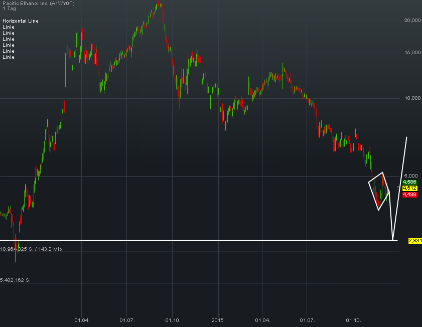Image resolution: width=422 pixels, height=327 pixels.
Task: Select the first Linie legend entry
Action: click(8, 27)
